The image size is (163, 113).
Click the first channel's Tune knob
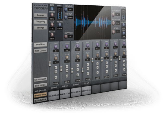point(56,57)
